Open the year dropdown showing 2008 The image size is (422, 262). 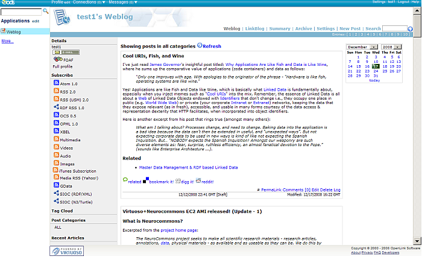coord(388,46)
